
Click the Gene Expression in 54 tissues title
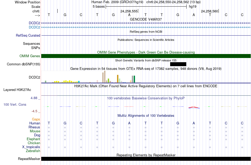click(x=146, y=69)
